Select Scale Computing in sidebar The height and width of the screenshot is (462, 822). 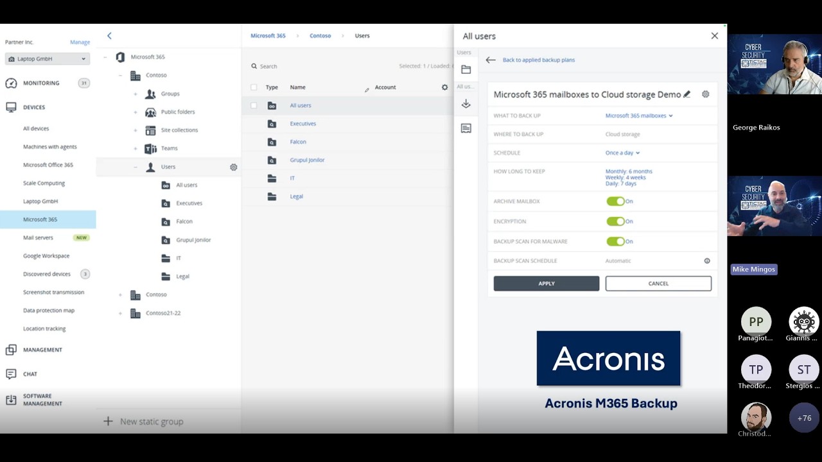pos(44,183)
